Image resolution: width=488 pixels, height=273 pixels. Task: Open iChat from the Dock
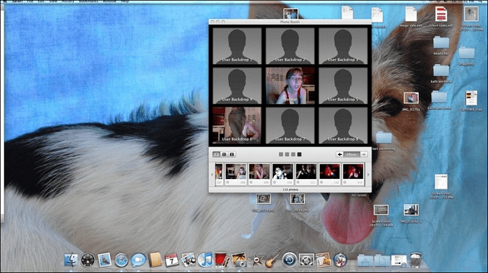138,260
